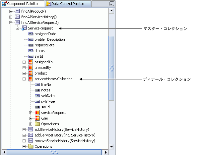Click the requestDate attribute icon

[x=31, y=45]
